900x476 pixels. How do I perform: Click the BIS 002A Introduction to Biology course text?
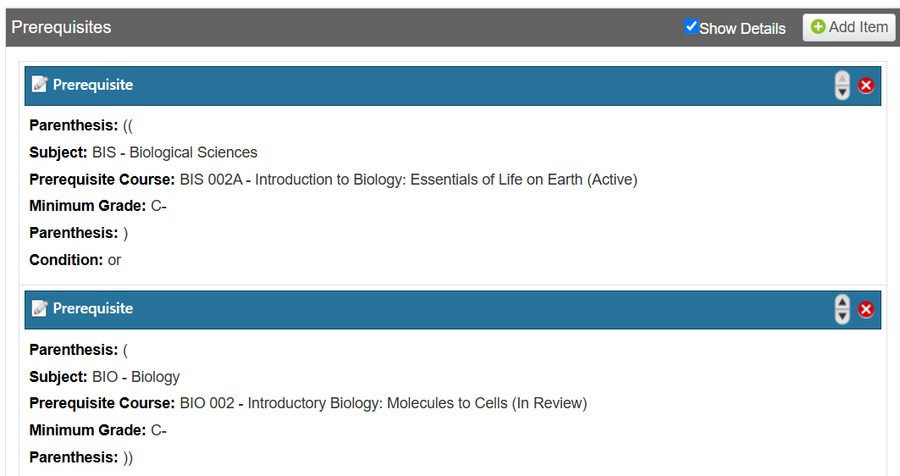point(408,180)
